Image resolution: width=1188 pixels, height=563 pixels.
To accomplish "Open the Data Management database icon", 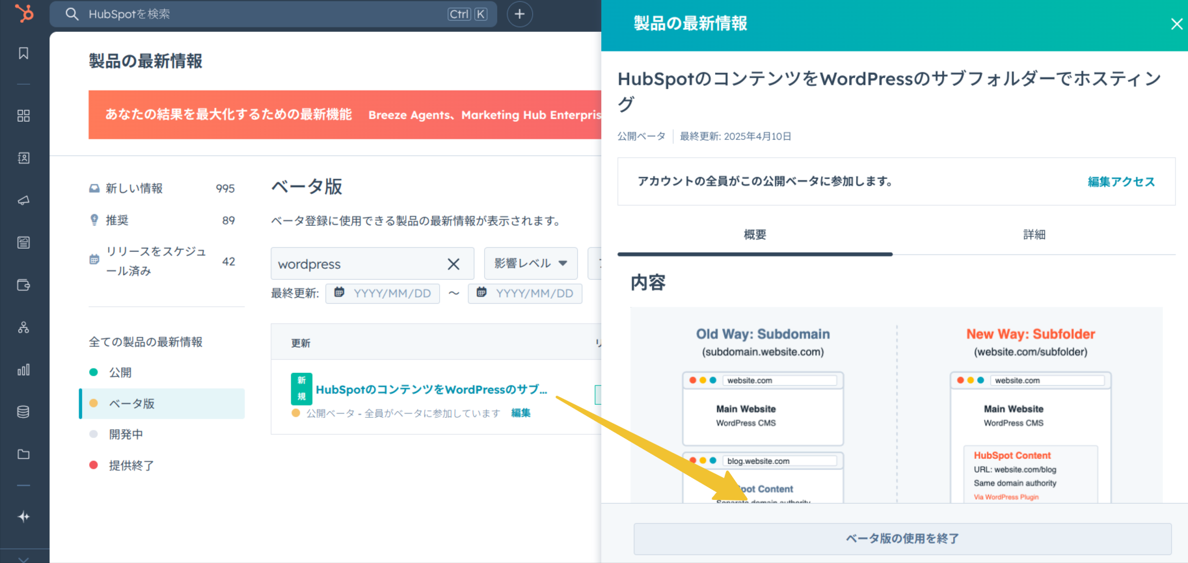I will [x=23, y=412].
